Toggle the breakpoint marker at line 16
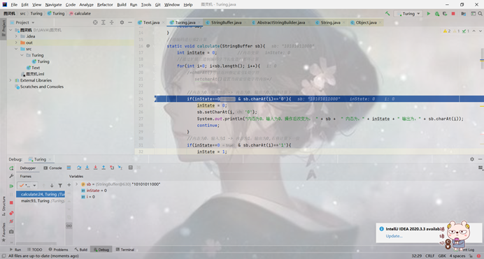The height and width of the screenshot is (259, 484). [x=148, y=46]
